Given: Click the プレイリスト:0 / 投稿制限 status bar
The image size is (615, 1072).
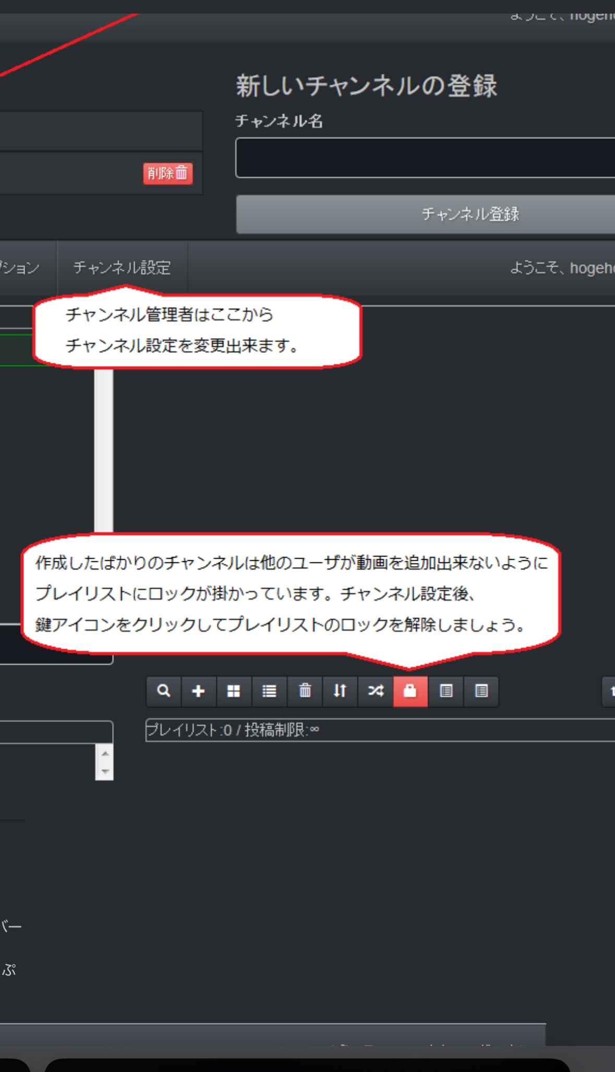Looking at the screenshot, I should tap(380, 730).
